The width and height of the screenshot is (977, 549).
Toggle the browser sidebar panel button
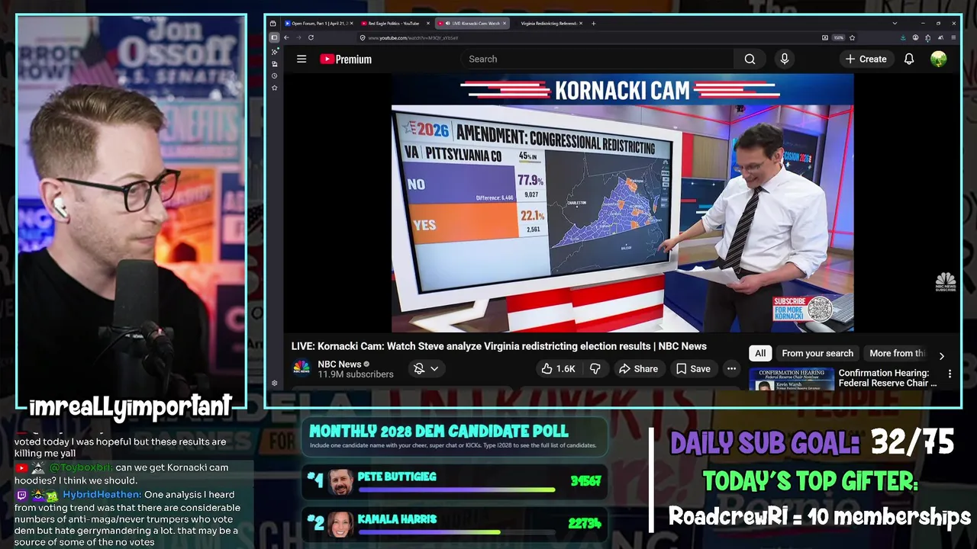[274, 37]
